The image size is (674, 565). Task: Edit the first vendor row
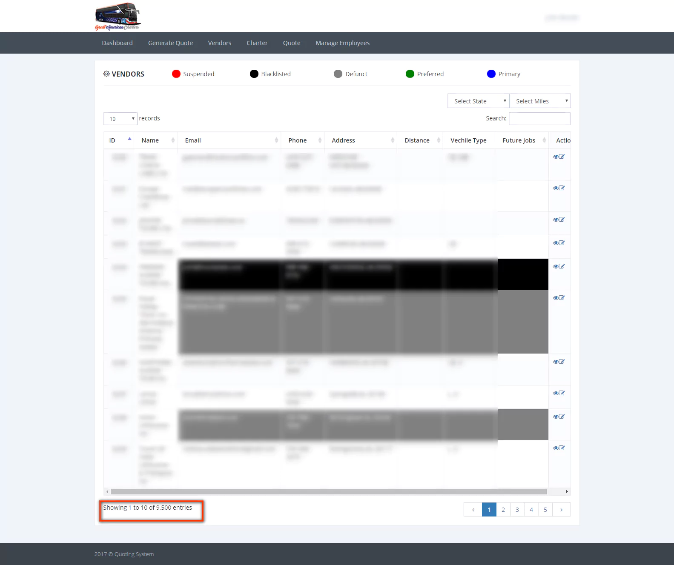[562, 157]
